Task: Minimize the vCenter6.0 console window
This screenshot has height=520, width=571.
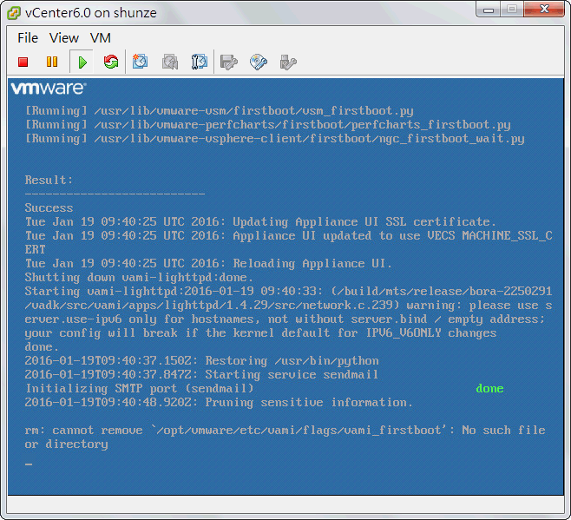Action: click(x=489, y=10)
